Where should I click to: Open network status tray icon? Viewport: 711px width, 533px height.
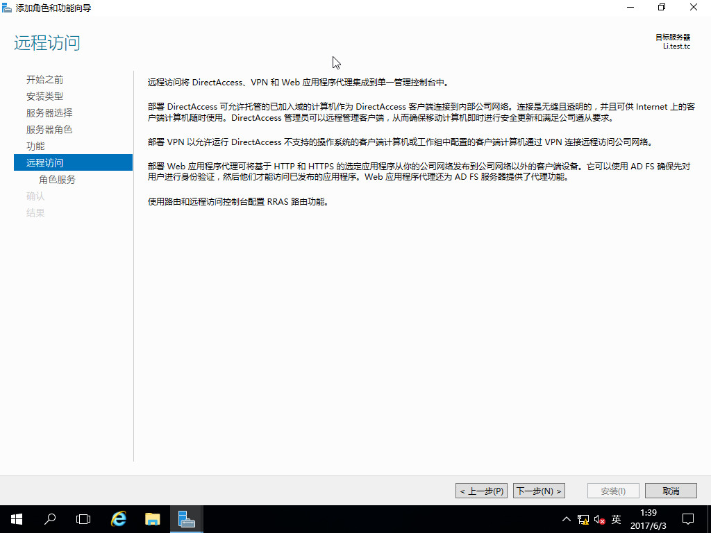coord(583,519)
